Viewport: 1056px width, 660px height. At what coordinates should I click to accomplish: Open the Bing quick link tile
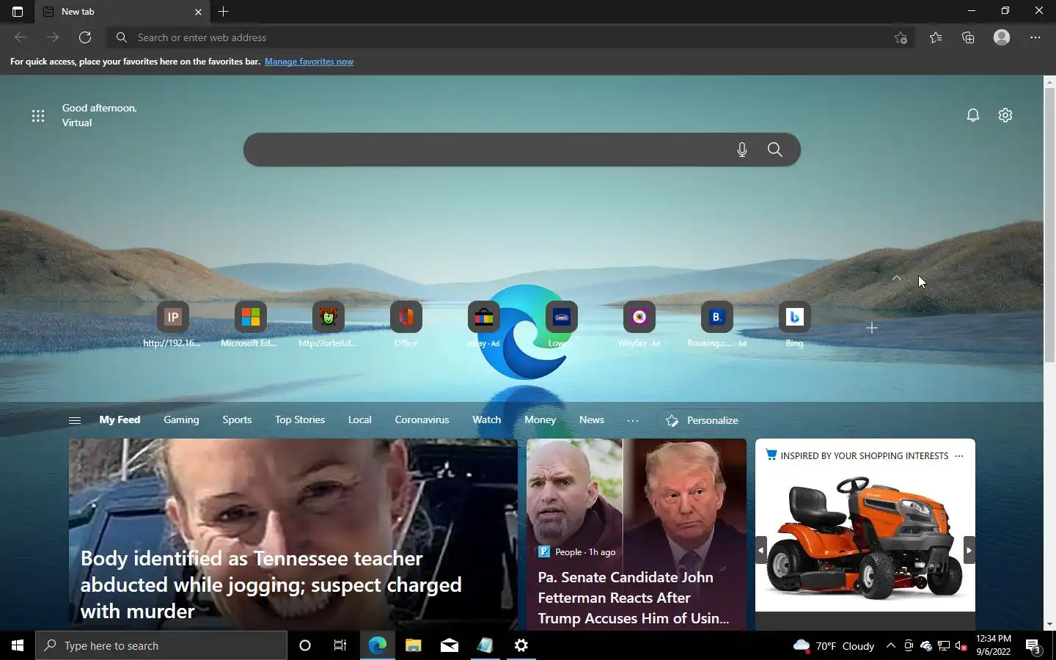point(794,324)
